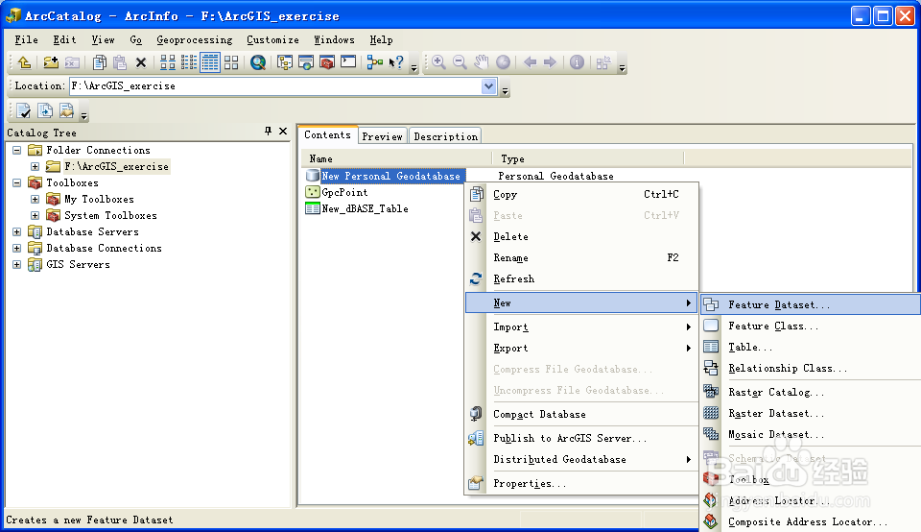Select the Pan hand tool
This screenshot has width=921, height=532.
pos(481,62)
